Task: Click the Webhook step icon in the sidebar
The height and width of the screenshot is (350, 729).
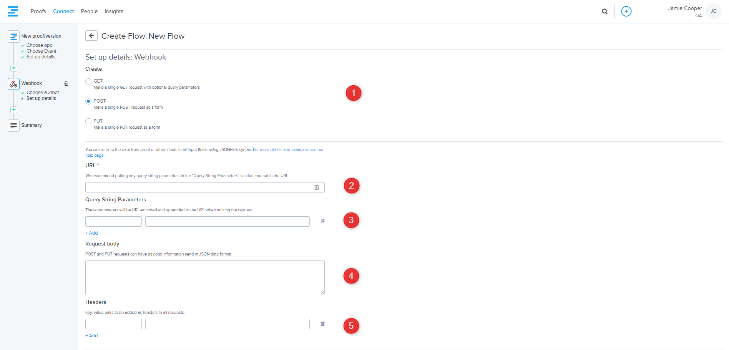Action: click(13, 84)
